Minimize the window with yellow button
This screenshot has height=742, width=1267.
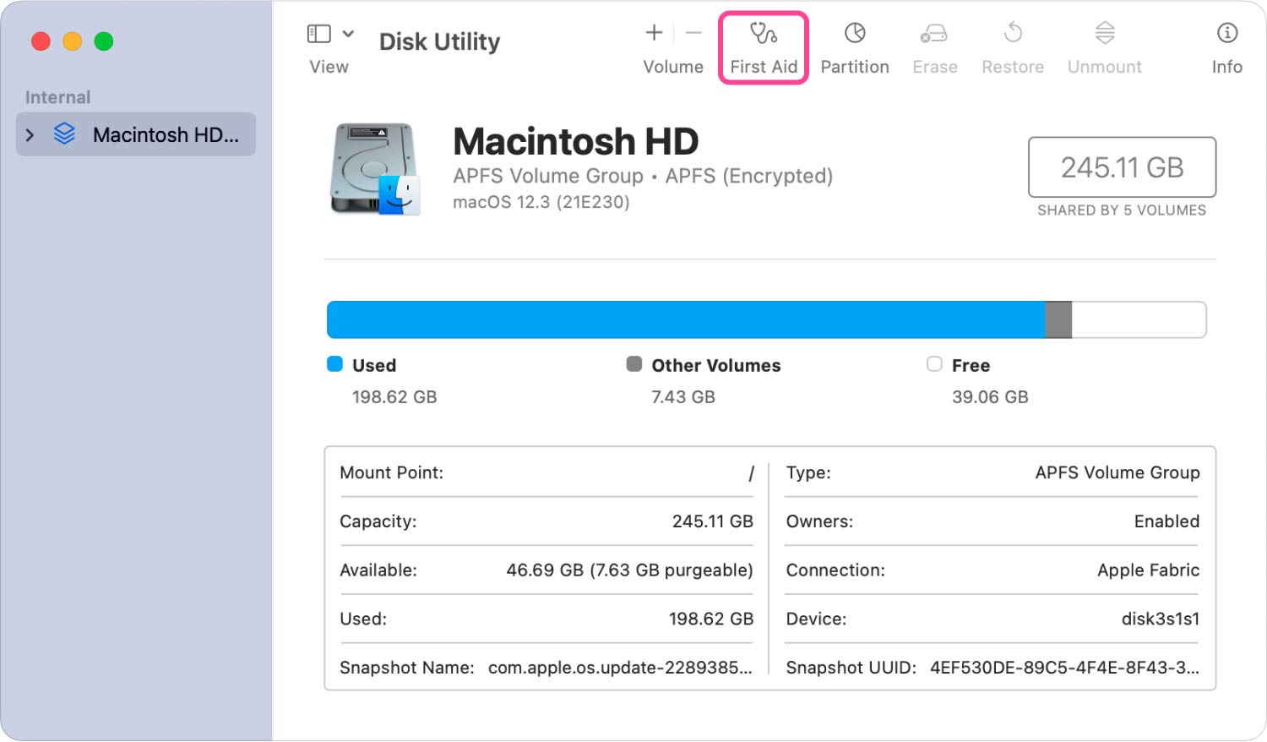click(73, 41)
